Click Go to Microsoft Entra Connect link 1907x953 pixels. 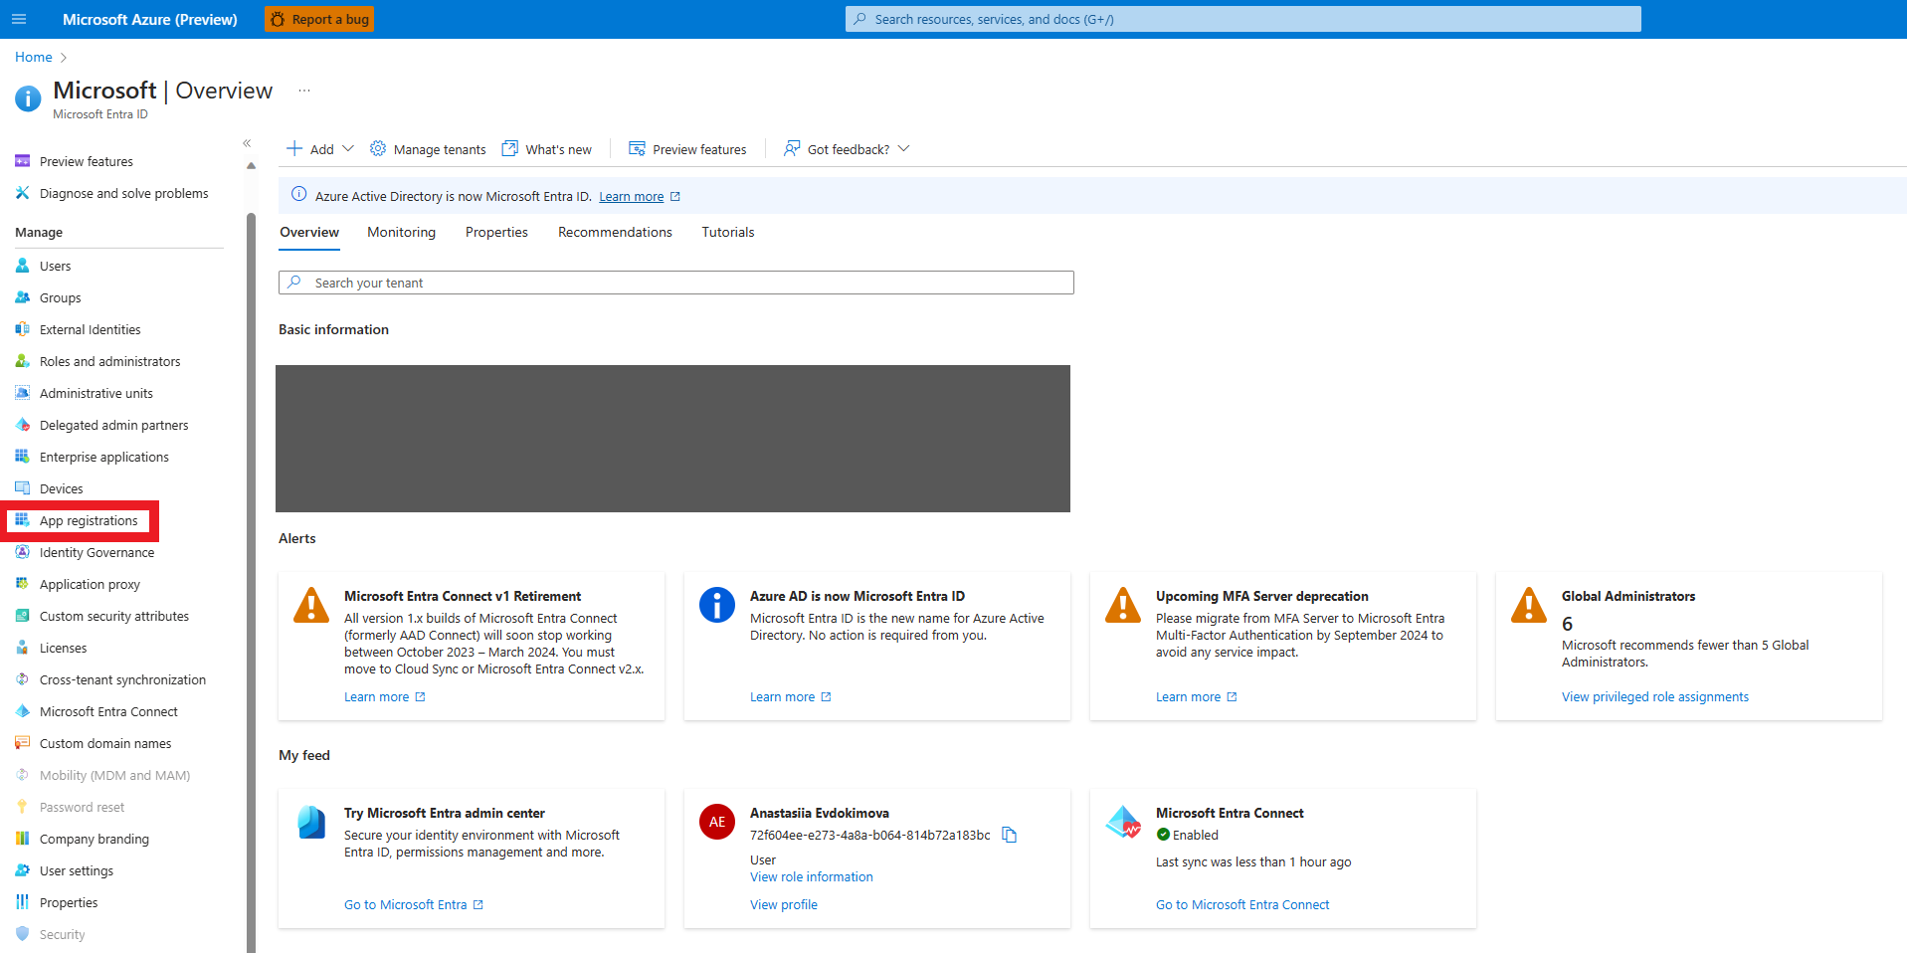click(1241, 905)
